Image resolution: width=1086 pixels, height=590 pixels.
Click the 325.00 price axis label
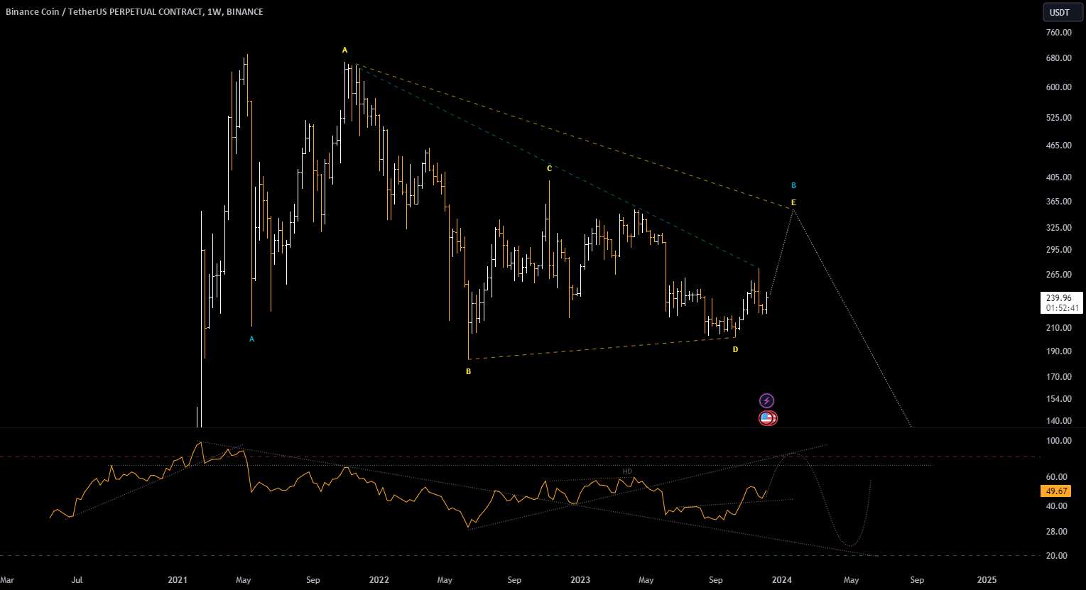[x=1058, y=228]
